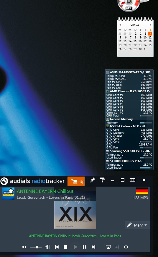Pause the current stream
The height and width of the screenshot is (257, 158).
pyautogui.click(x=85, y=247)
